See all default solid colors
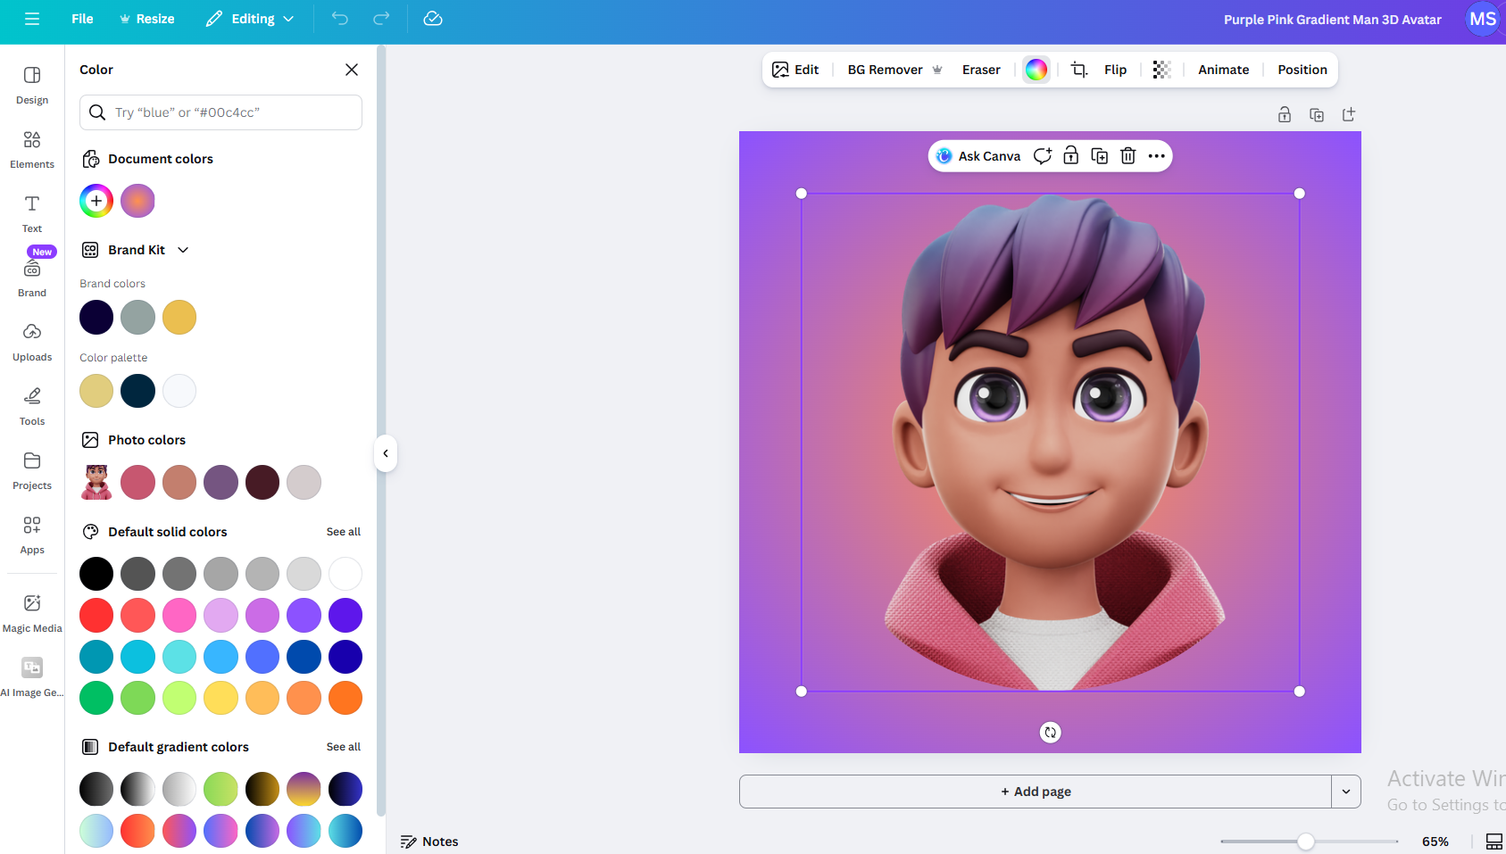1506x854 pixels. [344, 532]
